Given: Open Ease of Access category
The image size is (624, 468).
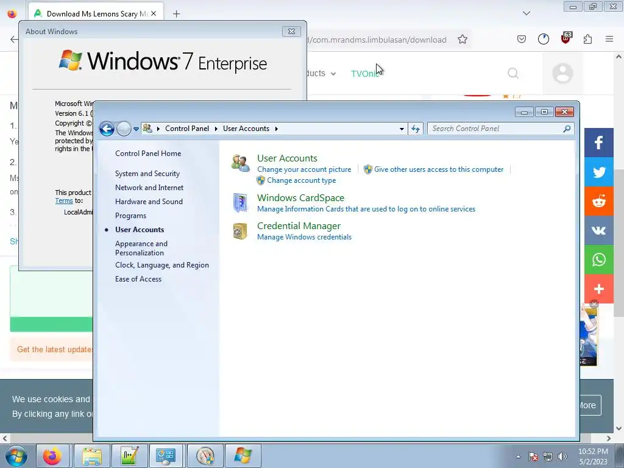Looking at the screenshot, I should tap(138, 279).
